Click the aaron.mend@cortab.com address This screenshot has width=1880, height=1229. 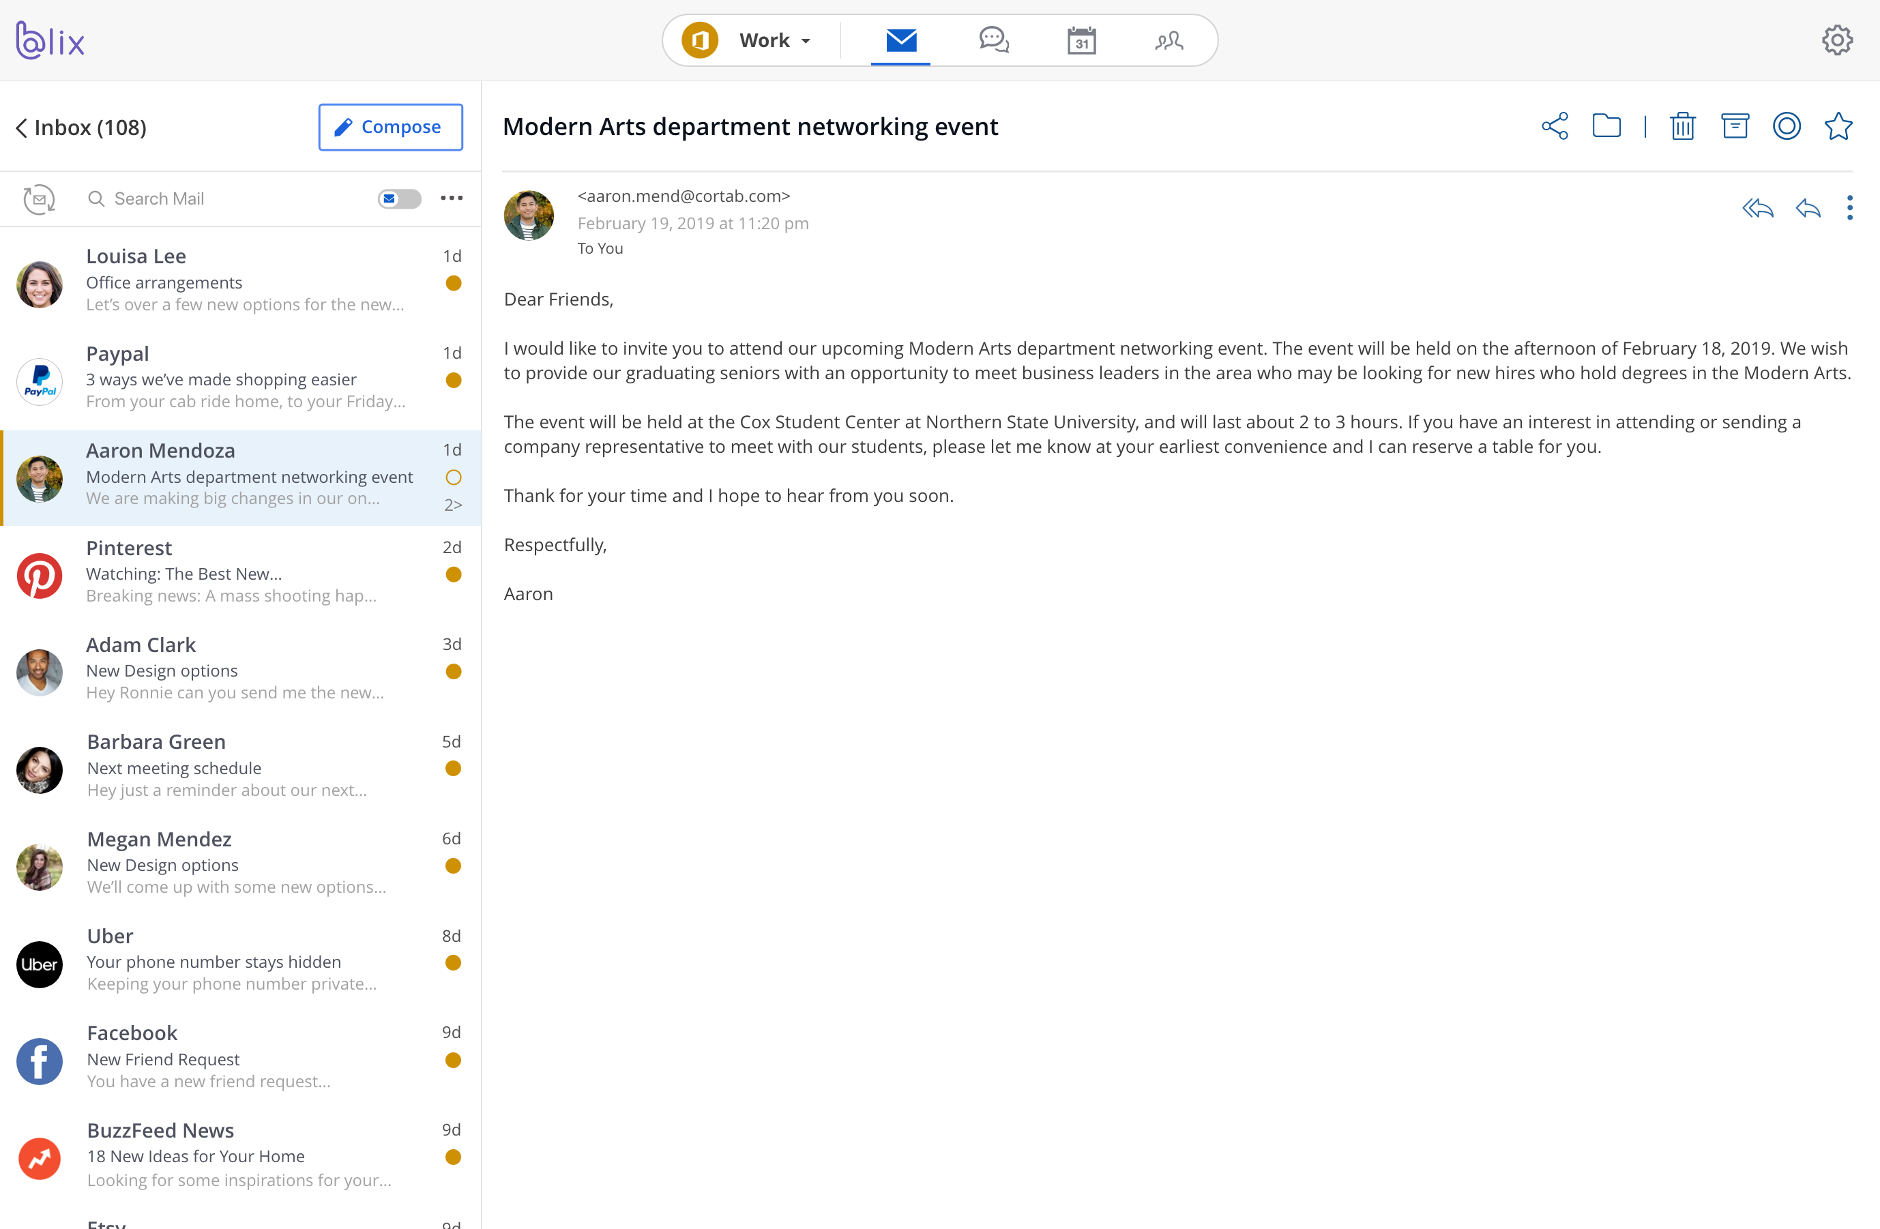(x=684, y=196)
